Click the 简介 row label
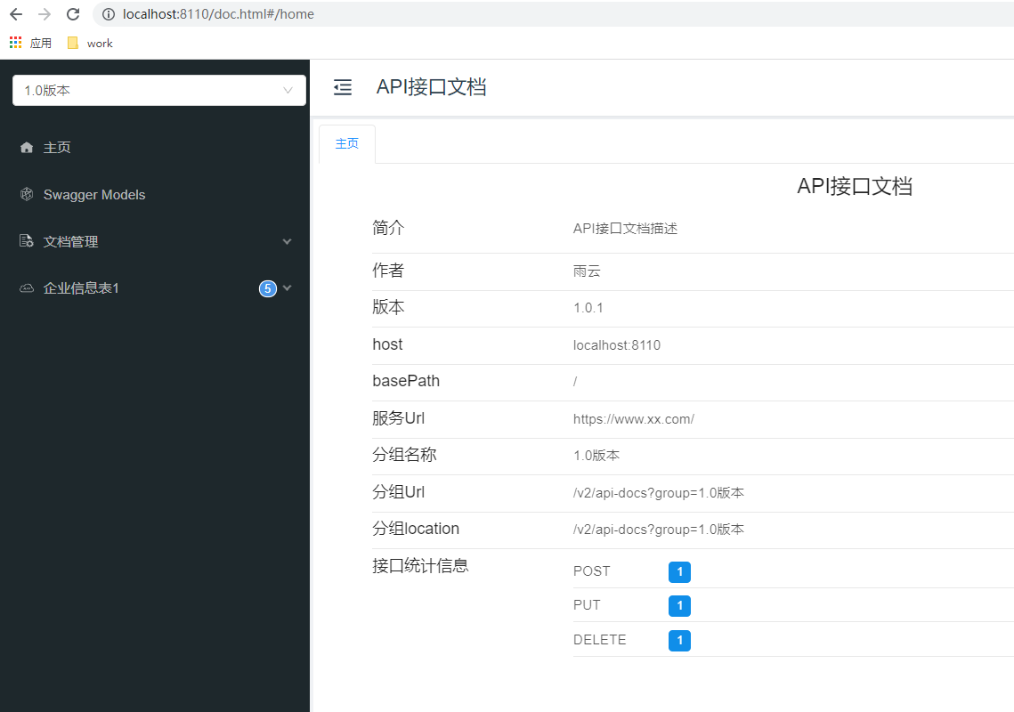Image resolution: width=1014 pixels, height=712 pixels. coord(388,228)
